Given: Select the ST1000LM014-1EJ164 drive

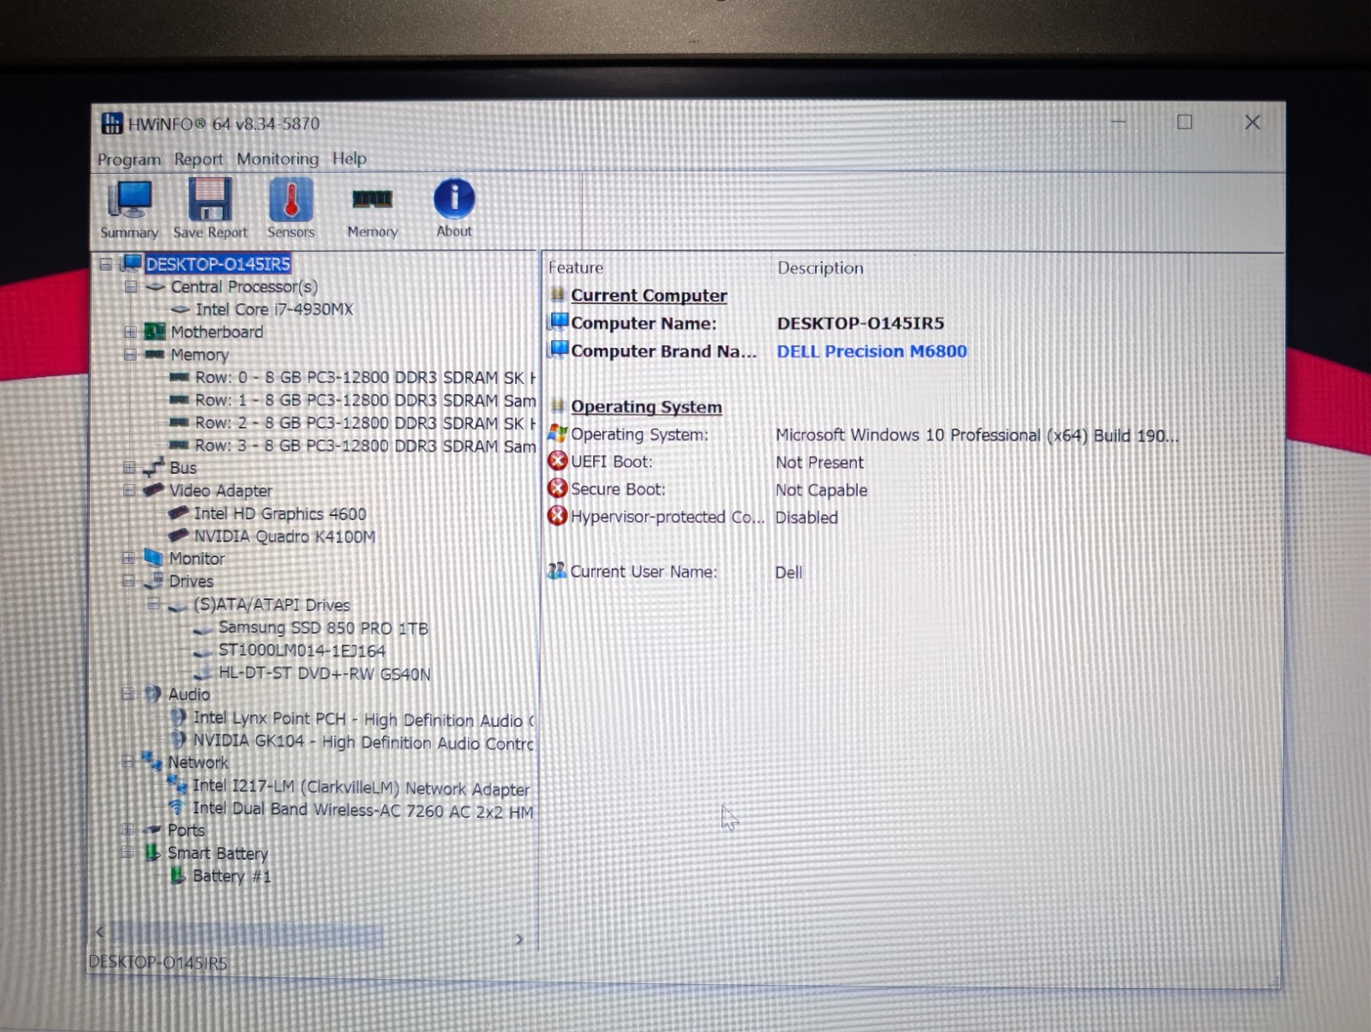Looking at the screenshot, I should [302, 651].
